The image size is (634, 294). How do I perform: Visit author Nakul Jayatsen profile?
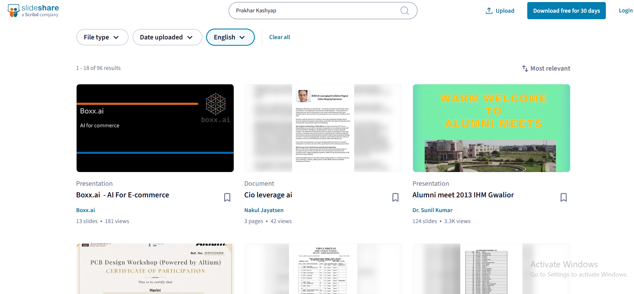coord(264,210)
